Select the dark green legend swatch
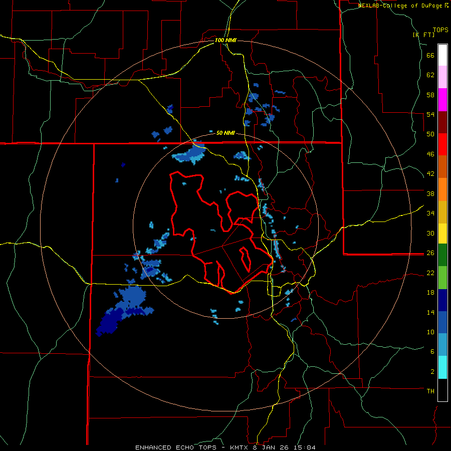This screenshot has width=451, height=451. [x=442, y=255]
